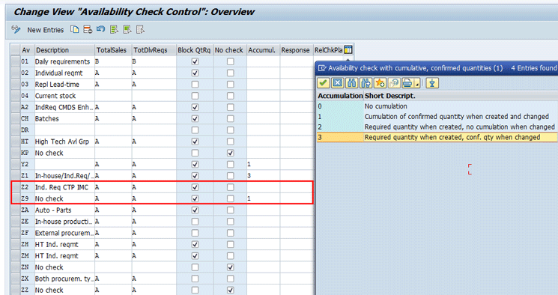
Task: Click the Block QtRq column header
Action: point(194,50)
